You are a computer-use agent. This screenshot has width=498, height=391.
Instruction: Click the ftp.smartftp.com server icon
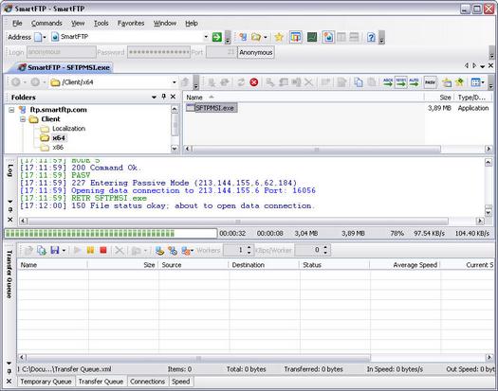tap(22, 110)
